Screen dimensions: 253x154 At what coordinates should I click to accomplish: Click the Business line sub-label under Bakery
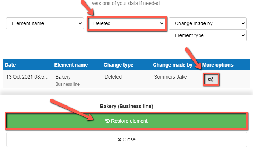coord(67,84)
